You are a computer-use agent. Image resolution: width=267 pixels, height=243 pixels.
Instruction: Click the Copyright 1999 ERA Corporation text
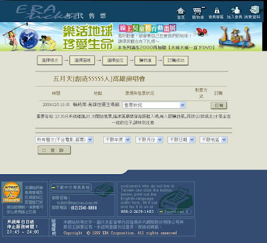point(120,233)
